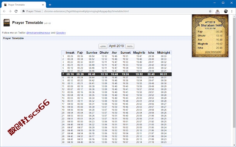Click the Midnight column header
The image size is (236, 147).
(164, 53)
